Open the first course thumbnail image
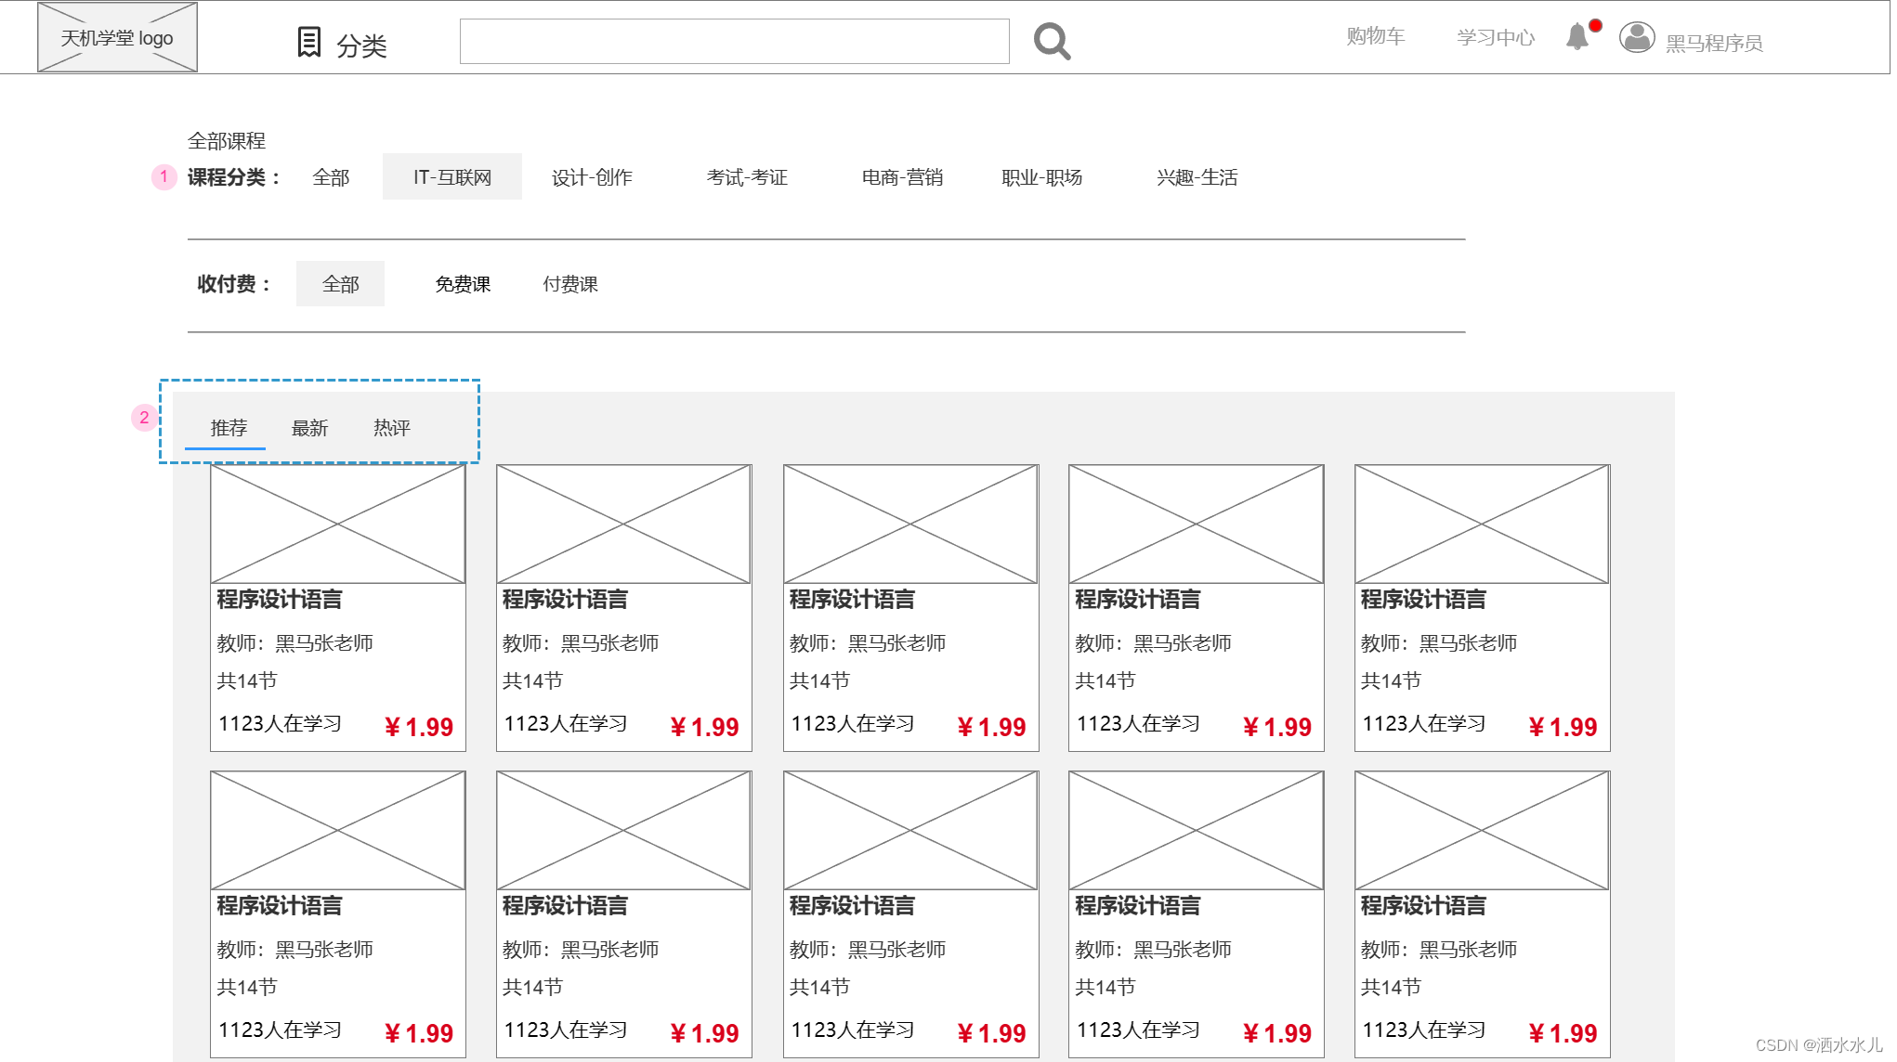The height and width of the screenshot is (1062, 1897). click(x=337, y=525)
